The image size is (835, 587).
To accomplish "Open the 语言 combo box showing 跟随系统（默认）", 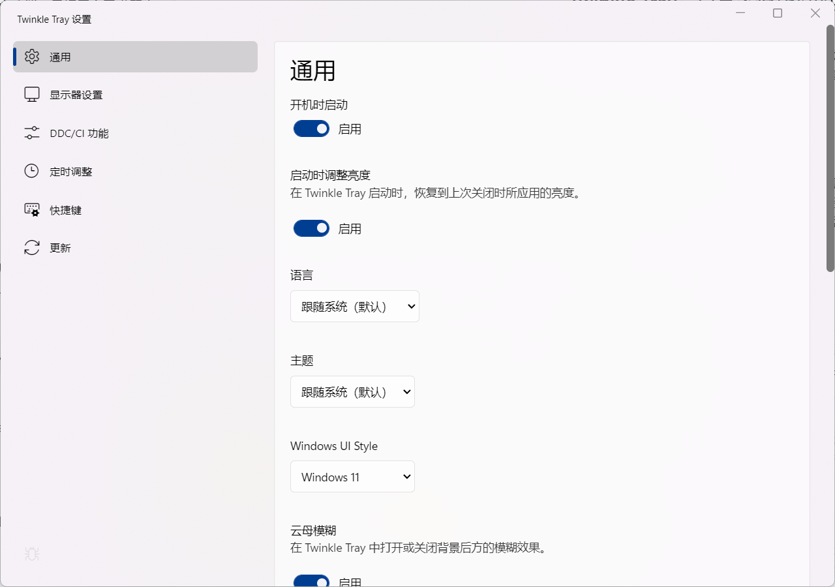I will (354, 306).
